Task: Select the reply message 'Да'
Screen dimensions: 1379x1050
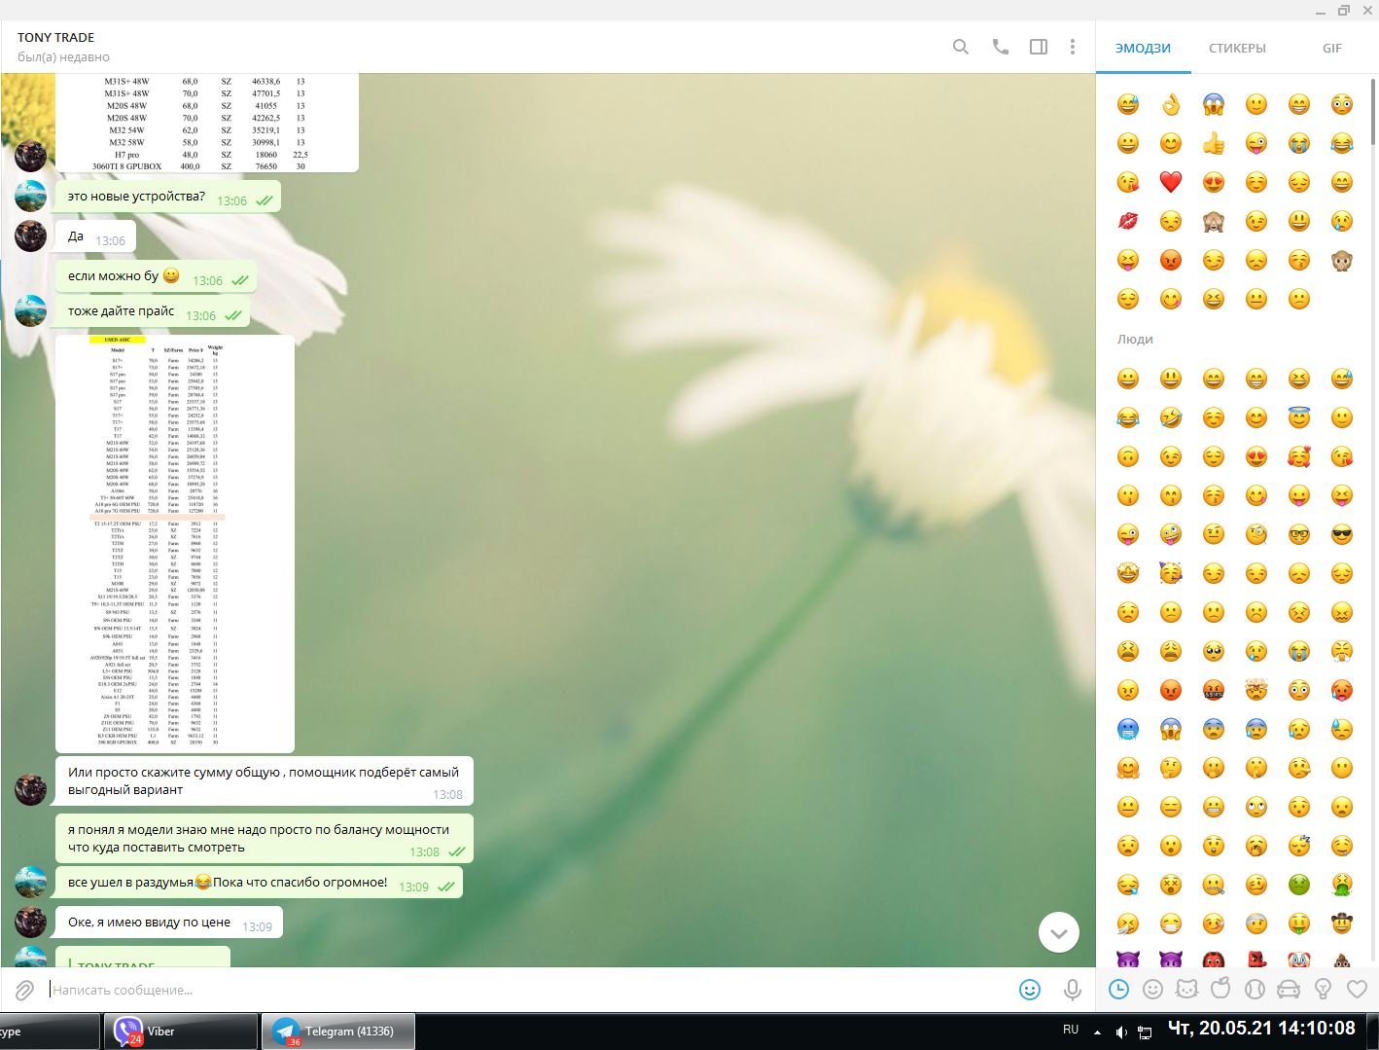Action: click(x=95, y=236)
